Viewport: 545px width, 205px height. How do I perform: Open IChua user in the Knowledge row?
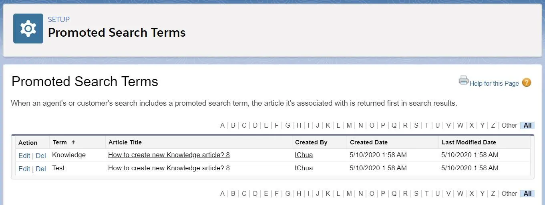click(304, 155)
